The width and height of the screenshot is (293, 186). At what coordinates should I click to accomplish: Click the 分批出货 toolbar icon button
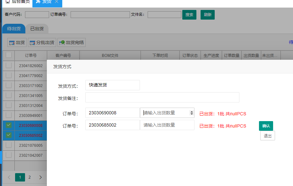pos(42,42)
